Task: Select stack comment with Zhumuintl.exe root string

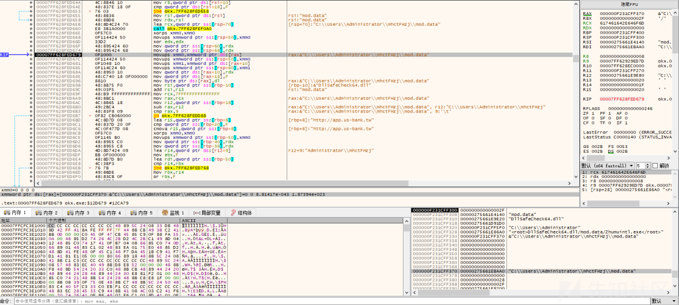Action: tap(586, 232)
